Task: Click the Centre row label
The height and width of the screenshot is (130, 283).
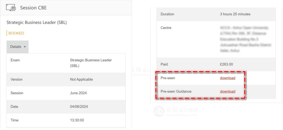Action: pyautogui.click(x=166, y=28)
